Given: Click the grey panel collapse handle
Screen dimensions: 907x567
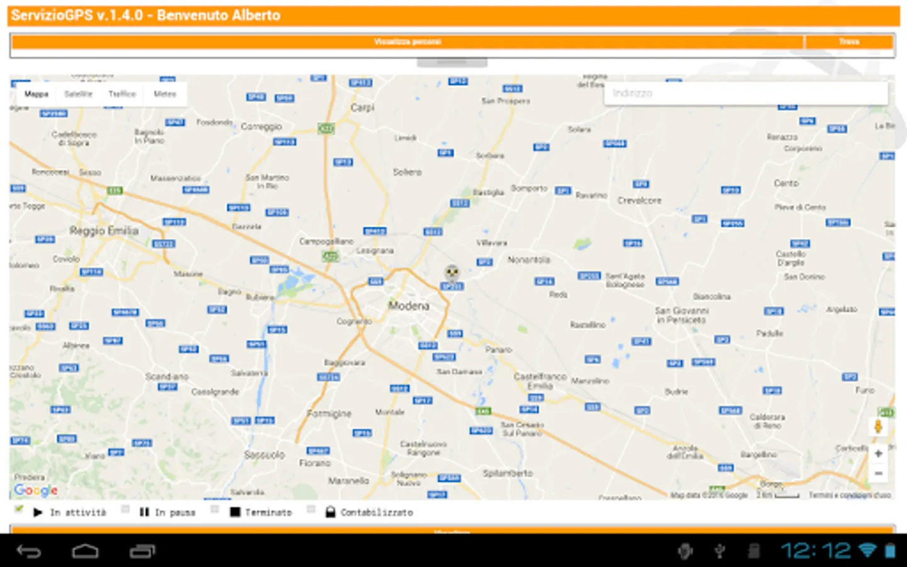Looking at the screenshot, I should click(x=452, y=62).
